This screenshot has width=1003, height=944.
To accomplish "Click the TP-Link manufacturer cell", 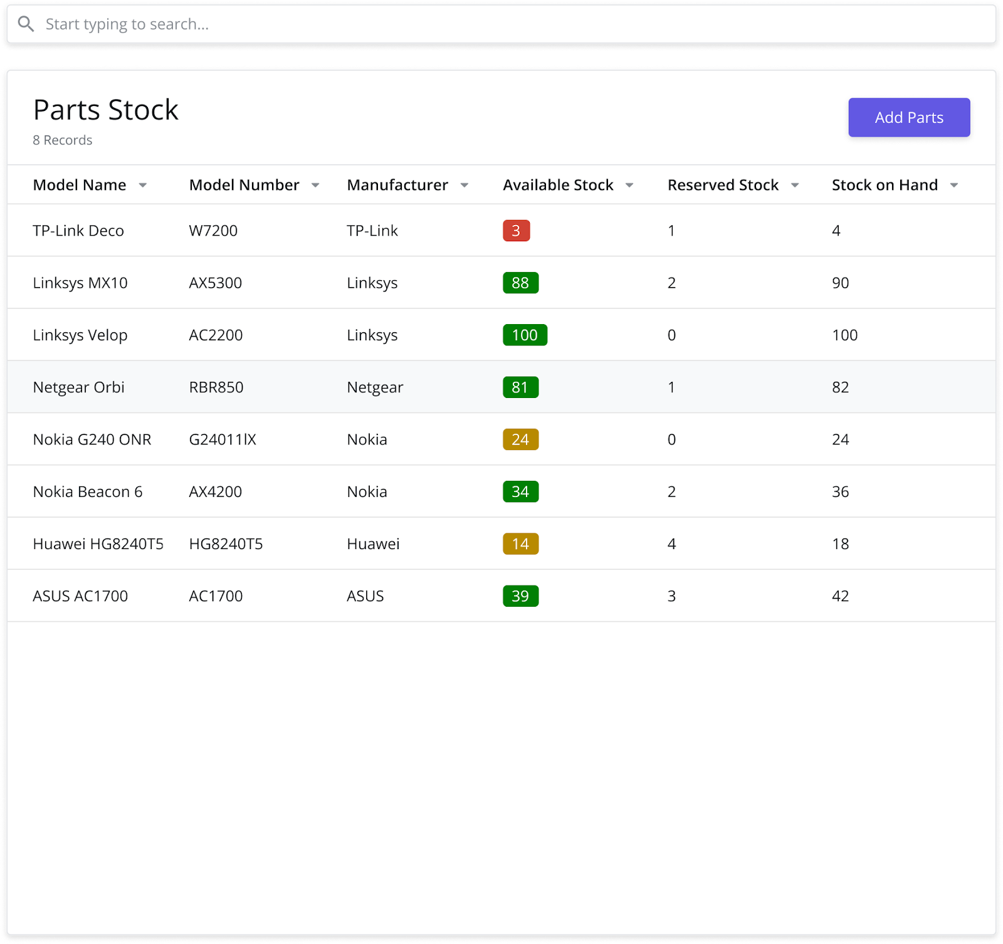I will click(x=372, y=231).
